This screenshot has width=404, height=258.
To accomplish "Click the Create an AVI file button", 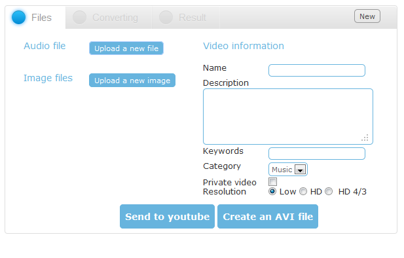I will point(268,217).
